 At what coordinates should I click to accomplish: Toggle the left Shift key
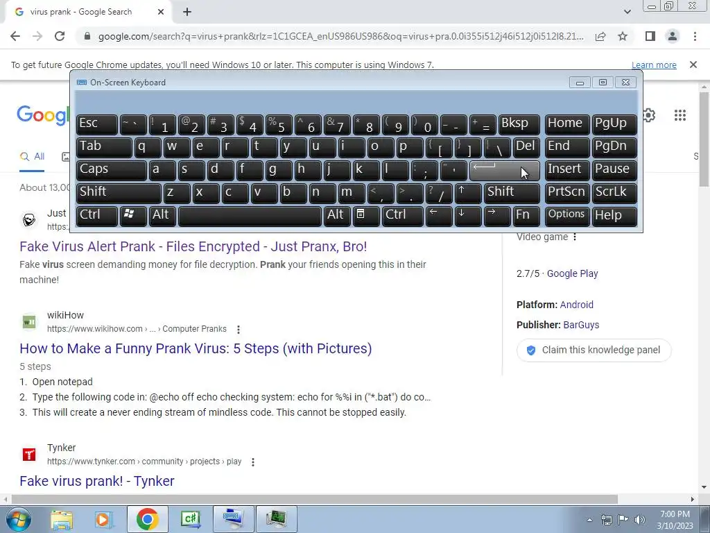pyautogui.click(x=119, y=193)
